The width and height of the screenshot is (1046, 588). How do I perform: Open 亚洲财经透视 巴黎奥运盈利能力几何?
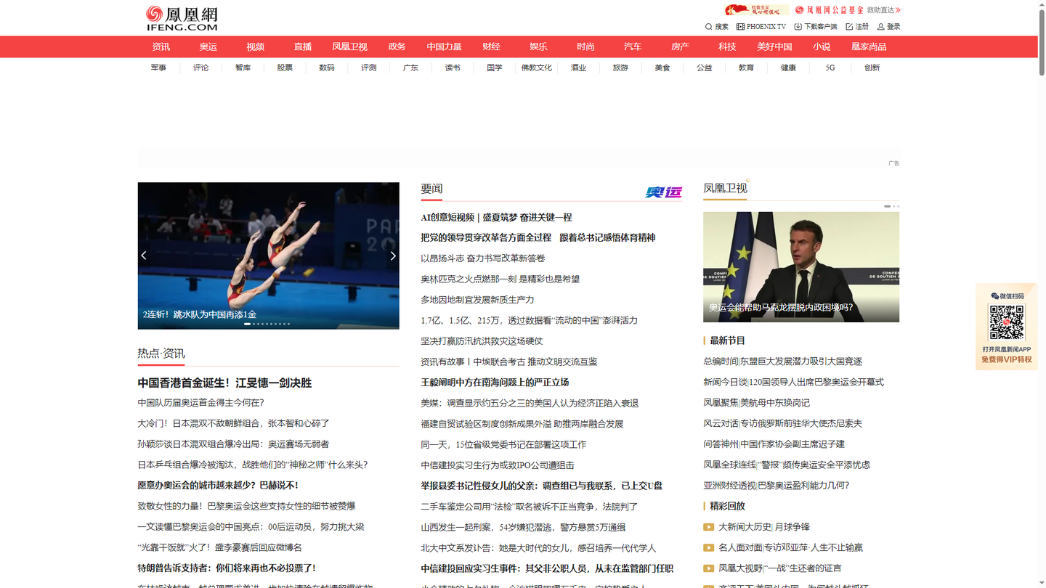[776, 486]
